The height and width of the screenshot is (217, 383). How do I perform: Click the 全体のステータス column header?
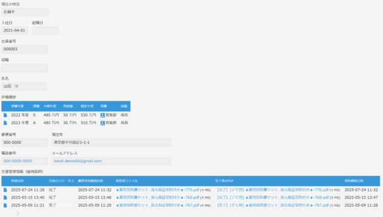pyautogui.click(x=61, y=181)
